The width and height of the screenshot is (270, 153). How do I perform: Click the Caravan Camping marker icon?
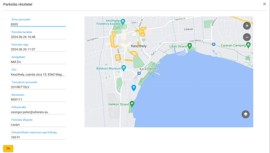[x=248, y=45]
